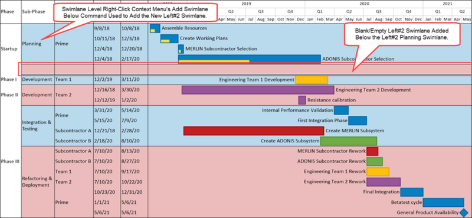Select the yellow Engineering Team 1 Rework bar
This screenshot has width=472, height=218.
[x=378, y=172]
